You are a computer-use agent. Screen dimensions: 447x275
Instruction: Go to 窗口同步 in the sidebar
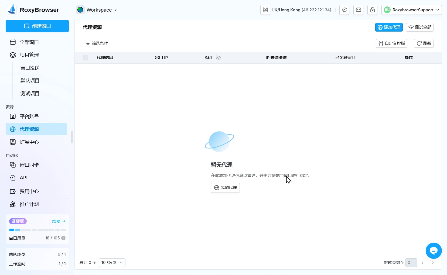(x=29, y=165)
